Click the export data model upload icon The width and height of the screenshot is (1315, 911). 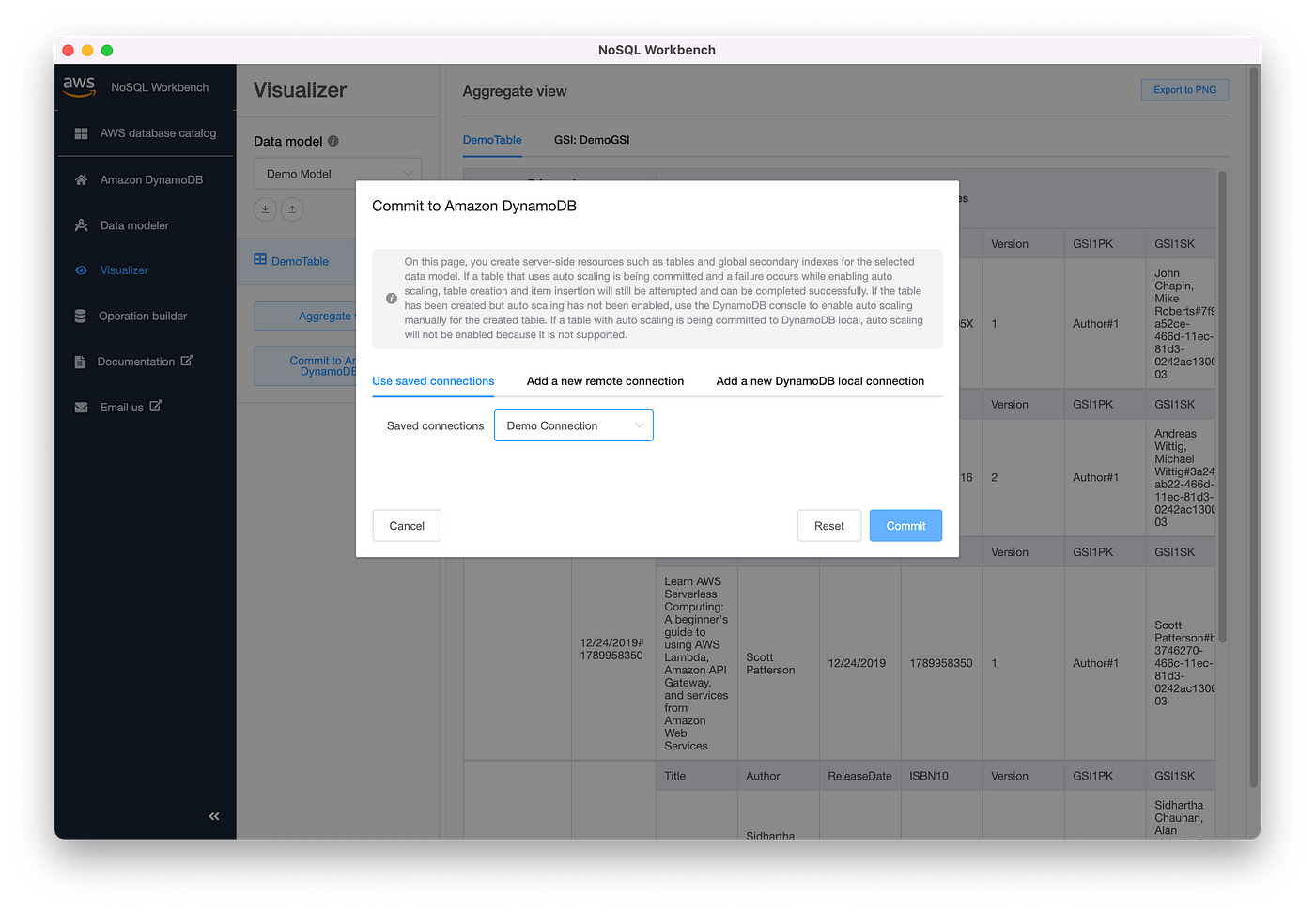(x=292, y=209)
